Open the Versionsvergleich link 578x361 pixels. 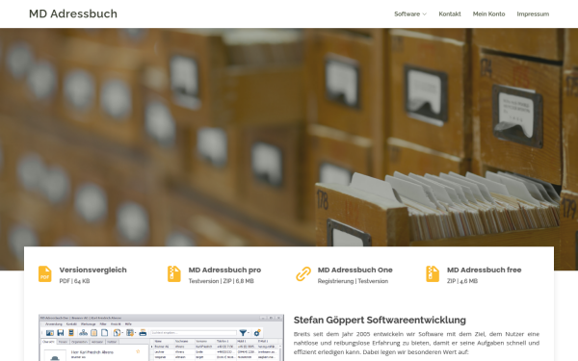pyautogui.click(x=92, y=270)
